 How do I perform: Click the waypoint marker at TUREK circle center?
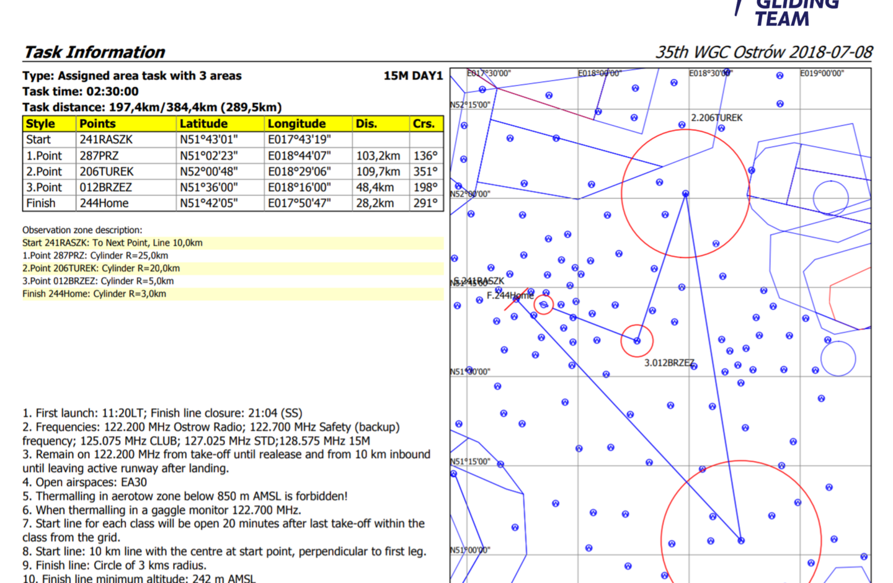pos(685,194)
